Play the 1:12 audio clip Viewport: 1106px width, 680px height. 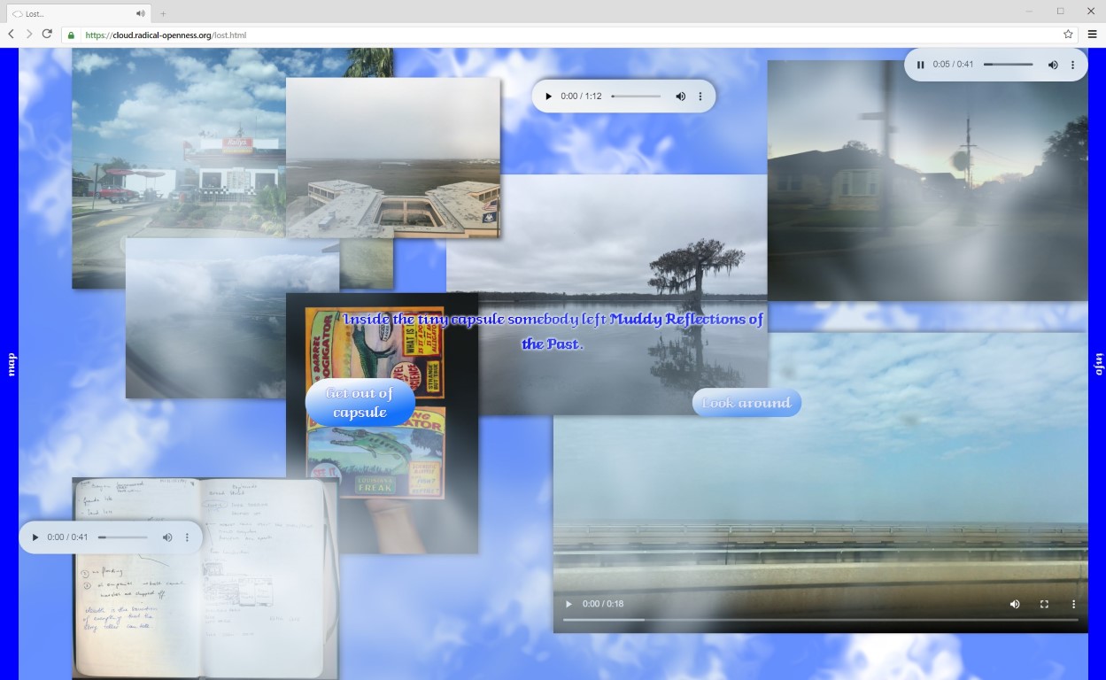(x=548, y=96)
